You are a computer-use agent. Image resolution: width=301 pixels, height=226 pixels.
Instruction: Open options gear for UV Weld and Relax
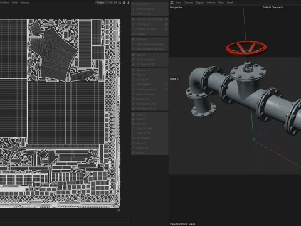166,29
